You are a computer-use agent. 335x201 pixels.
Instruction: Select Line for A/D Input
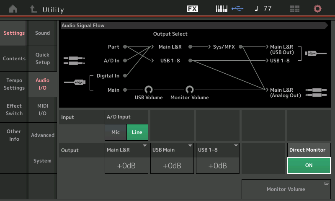pyautogui.click(x=137, y=132)
